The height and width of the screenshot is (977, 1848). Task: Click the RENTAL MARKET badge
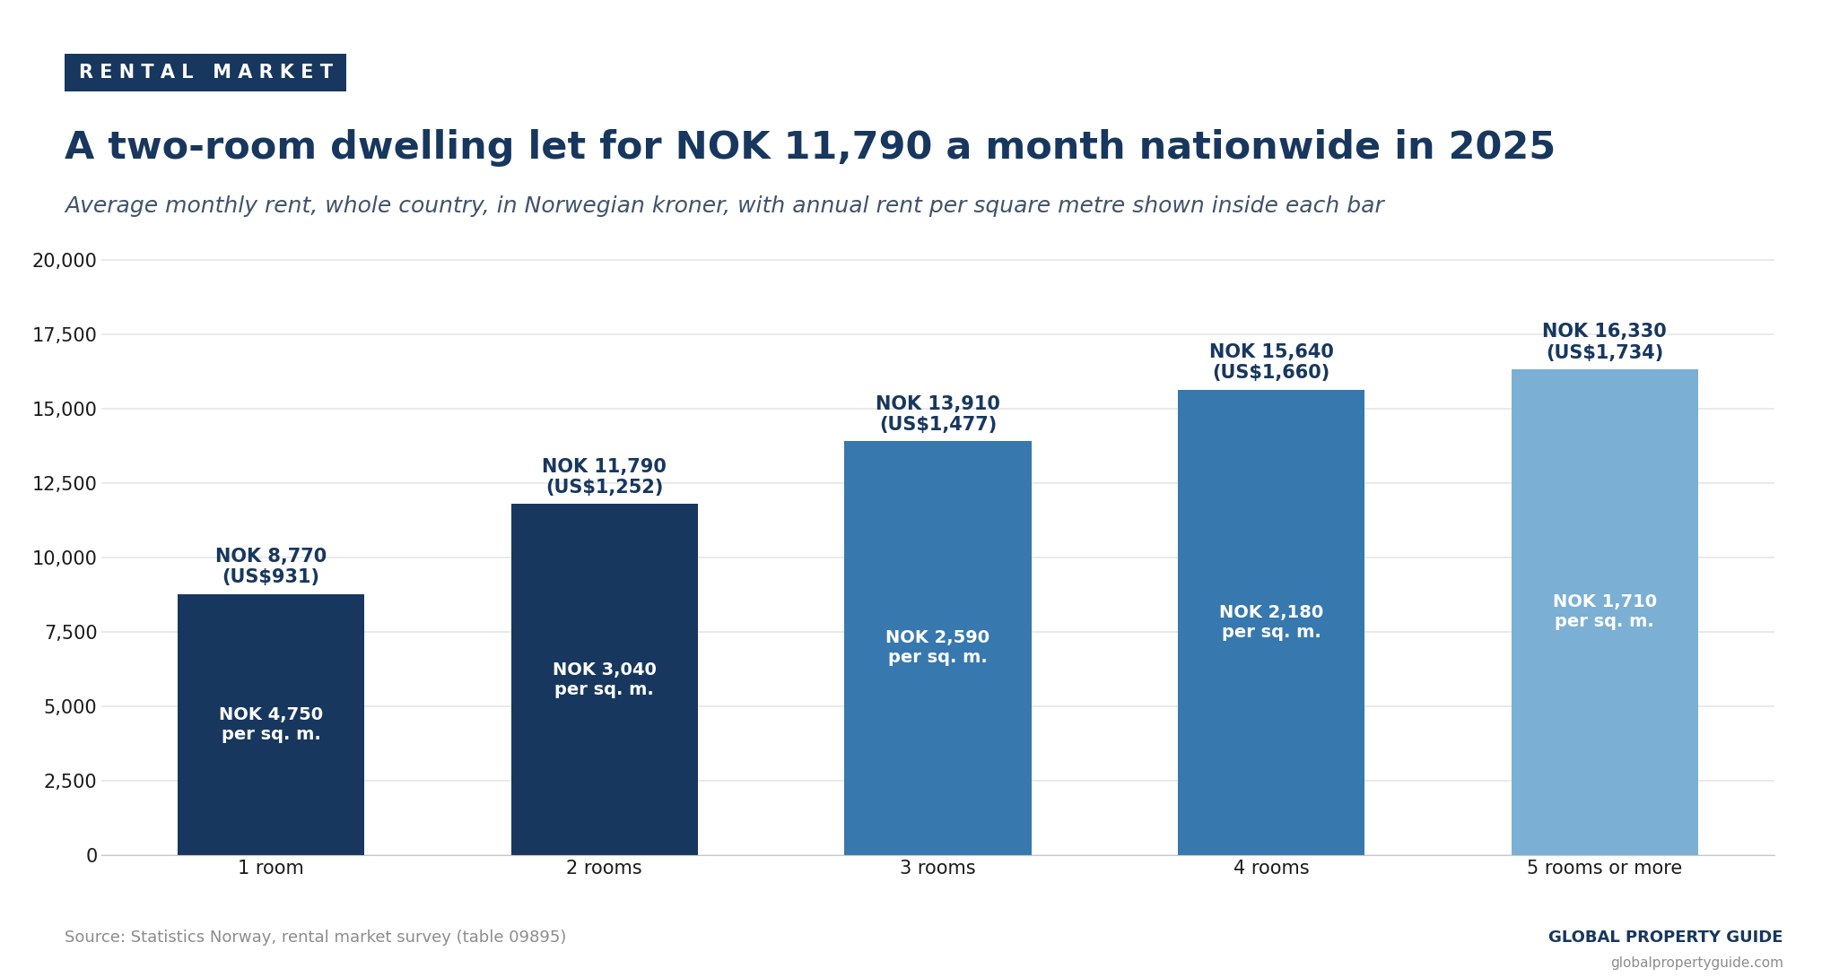pos(205,73)
